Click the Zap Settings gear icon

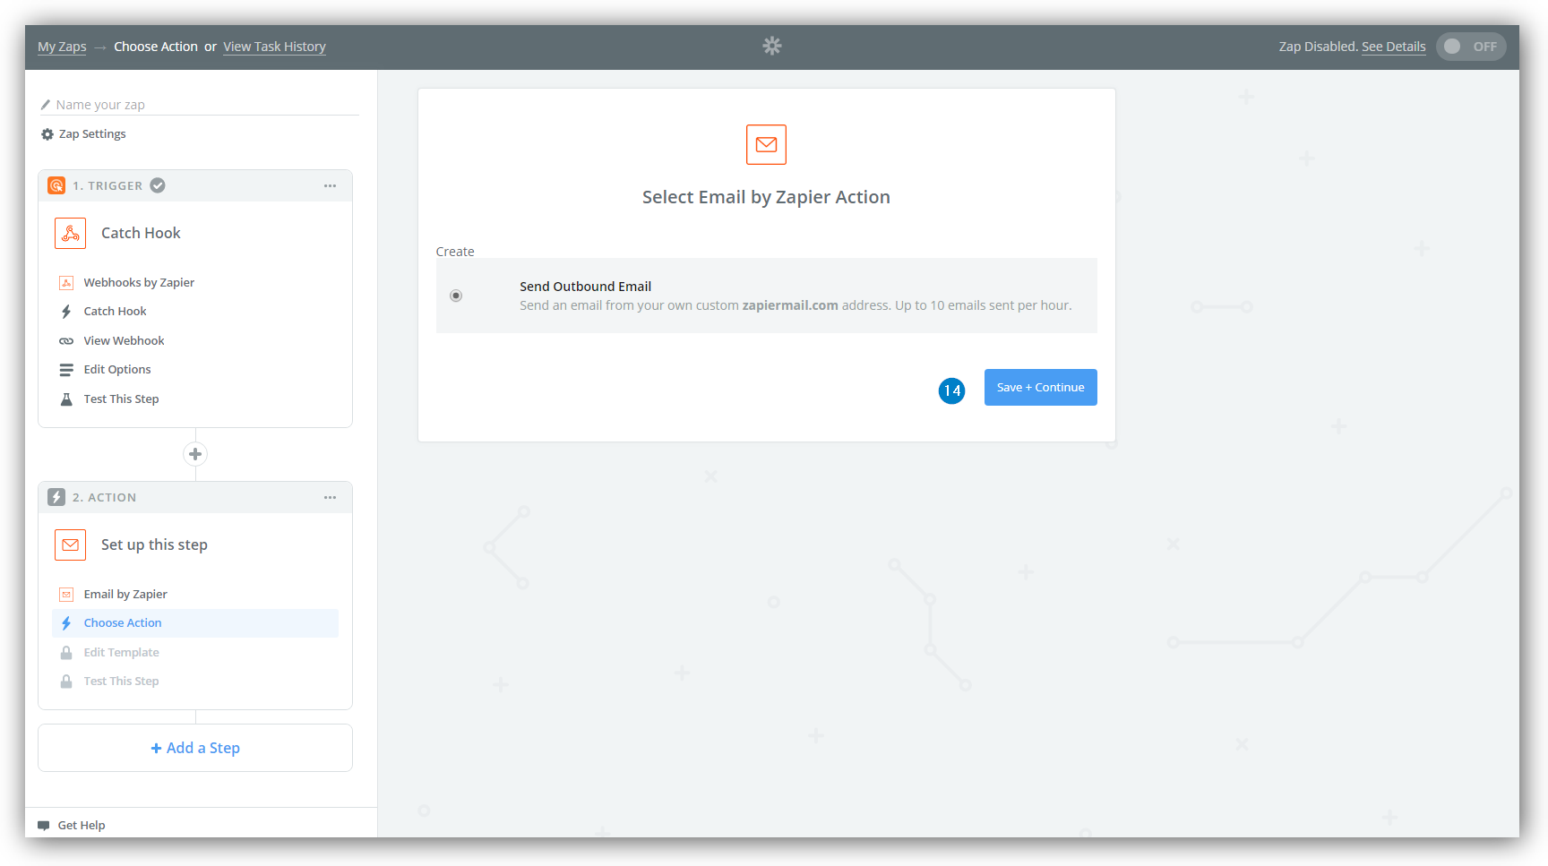coord(47,134)
